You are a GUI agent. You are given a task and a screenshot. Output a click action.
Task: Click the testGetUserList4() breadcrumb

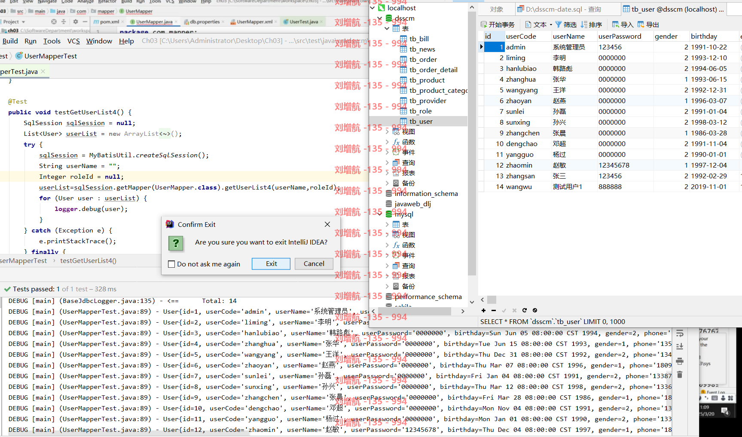[88, 261]
